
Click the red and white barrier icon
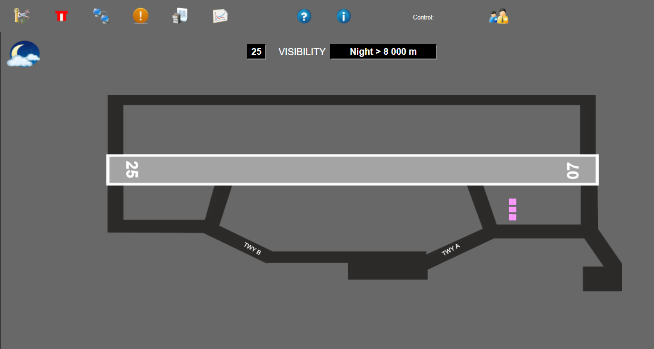61,17
